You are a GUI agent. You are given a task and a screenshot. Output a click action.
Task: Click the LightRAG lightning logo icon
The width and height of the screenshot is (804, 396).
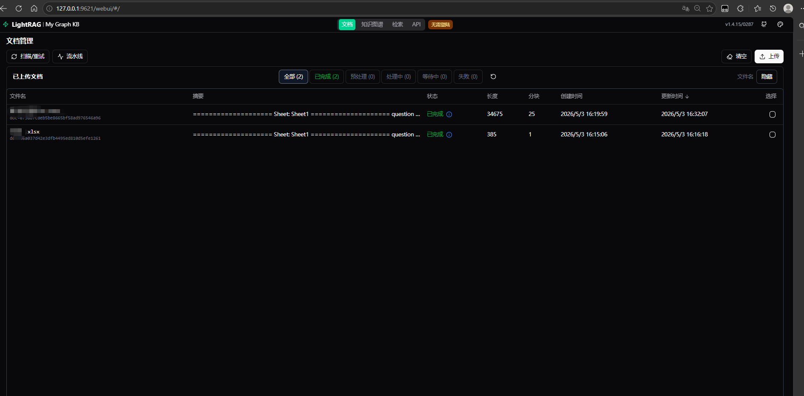6,25
